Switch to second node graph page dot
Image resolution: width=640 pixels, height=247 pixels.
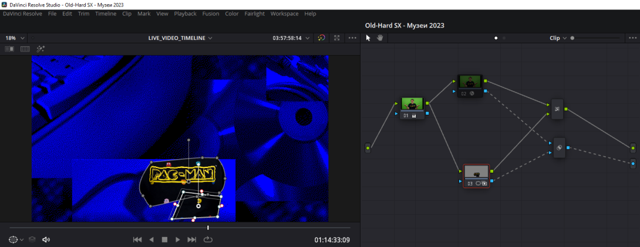[x=504, y=38]
